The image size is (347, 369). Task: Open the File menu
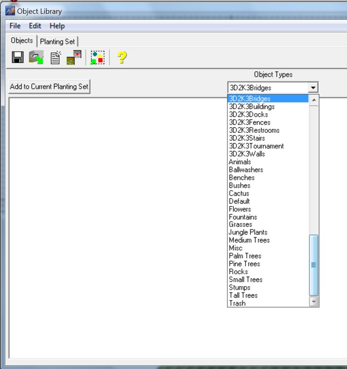pyautogui.click(x=15, y=26)
